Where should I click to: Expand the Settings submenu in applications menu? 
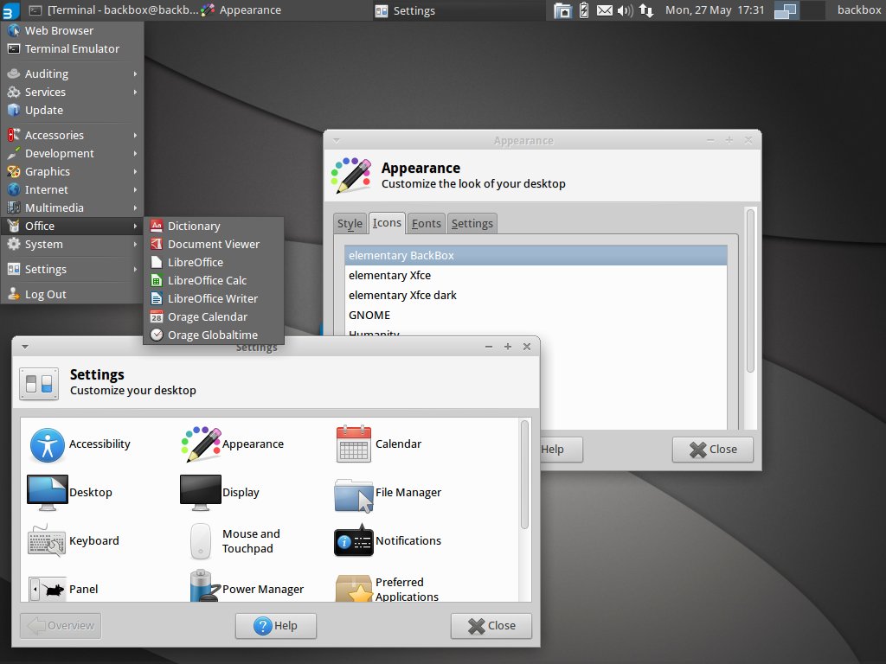(x=73, y=270)
